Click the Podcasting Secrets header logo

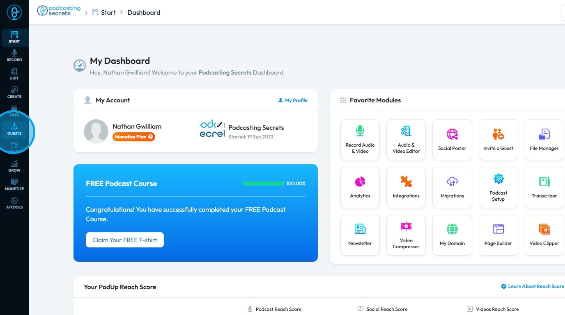coord(59,11)
